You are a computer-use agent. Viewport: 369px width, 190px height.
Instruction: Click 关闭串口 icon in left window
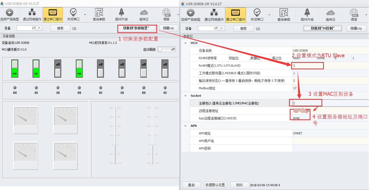(73, 13)
